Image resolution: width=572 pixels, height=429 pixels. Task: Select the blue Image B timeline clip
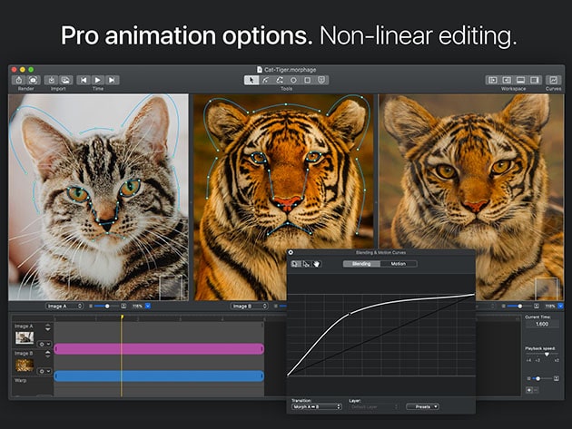159,376
